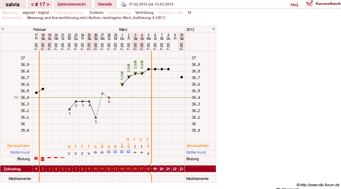341x189 pixels.
Task: Click the KurvenReich crown logo icon
Action: (309, 3)
